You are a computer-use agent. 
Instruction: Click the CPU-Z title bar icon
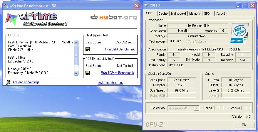[x=146, y=6]
